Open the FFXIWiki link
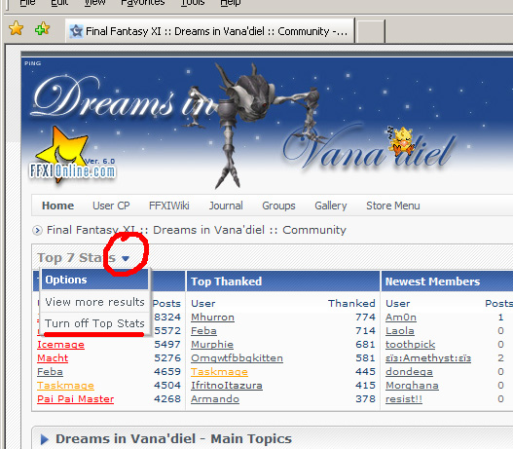The height and width of the screenshot is (449, 513). click(168, 206)
